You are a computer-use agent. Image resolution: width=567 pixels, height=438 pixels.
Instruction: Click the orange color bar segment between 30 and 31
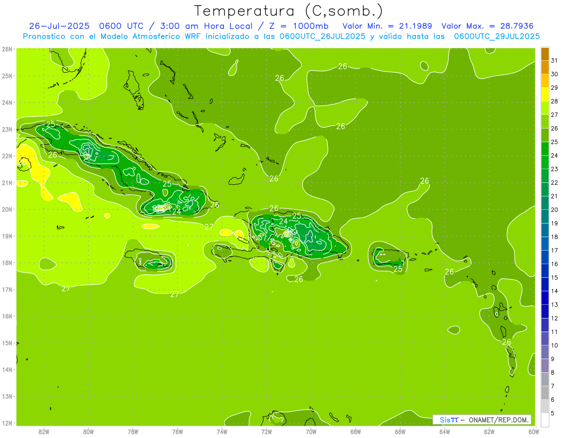pyautogui.click(x=545, y=67)
